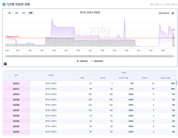This screenshot has height=138, width=178.
Task: Click the left arrow of the chart scrollbar
Action: point(6,56)
